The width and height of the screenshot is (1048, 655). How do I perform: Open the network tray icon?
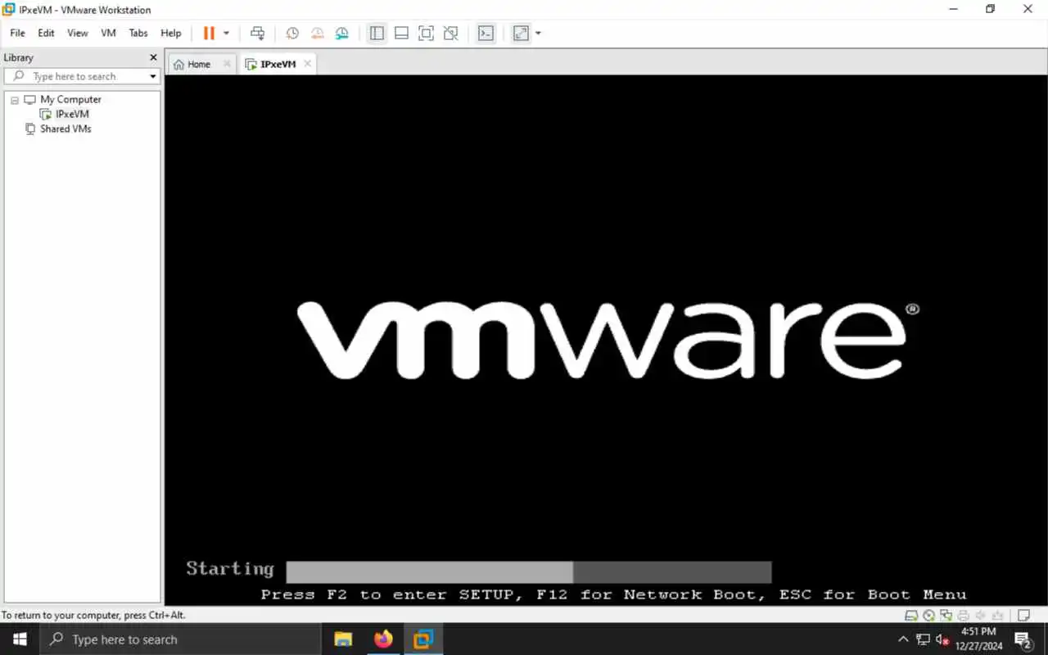[x=924, y=639]
